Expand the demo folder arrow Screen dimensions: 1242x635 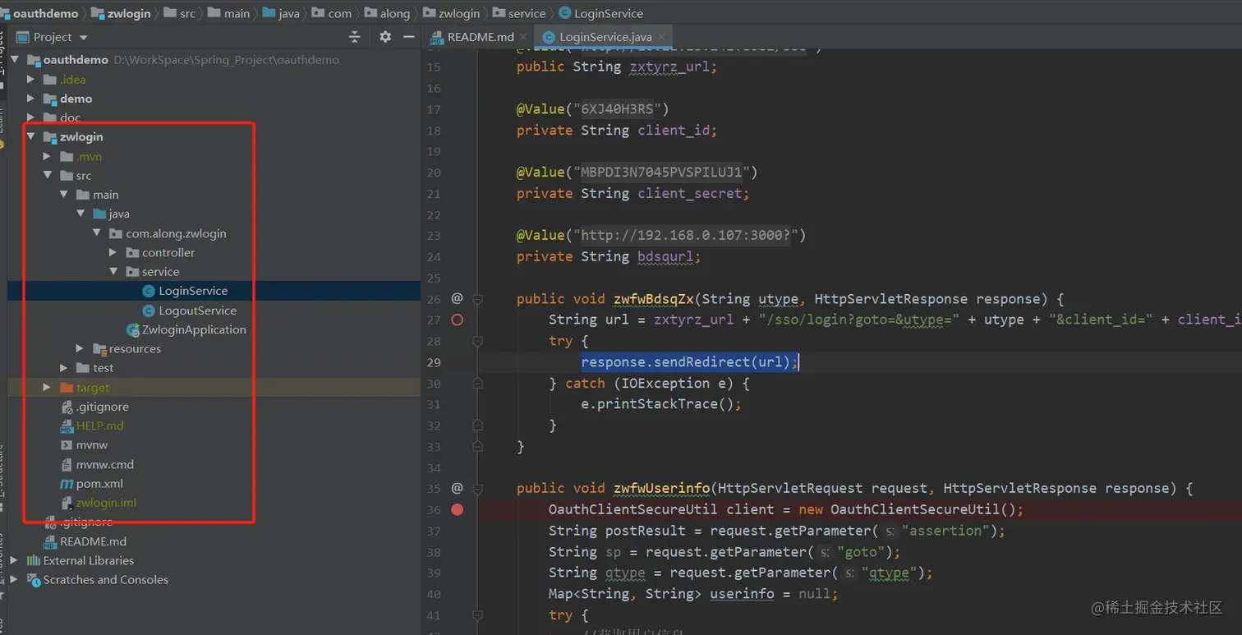tap(31, 99)
